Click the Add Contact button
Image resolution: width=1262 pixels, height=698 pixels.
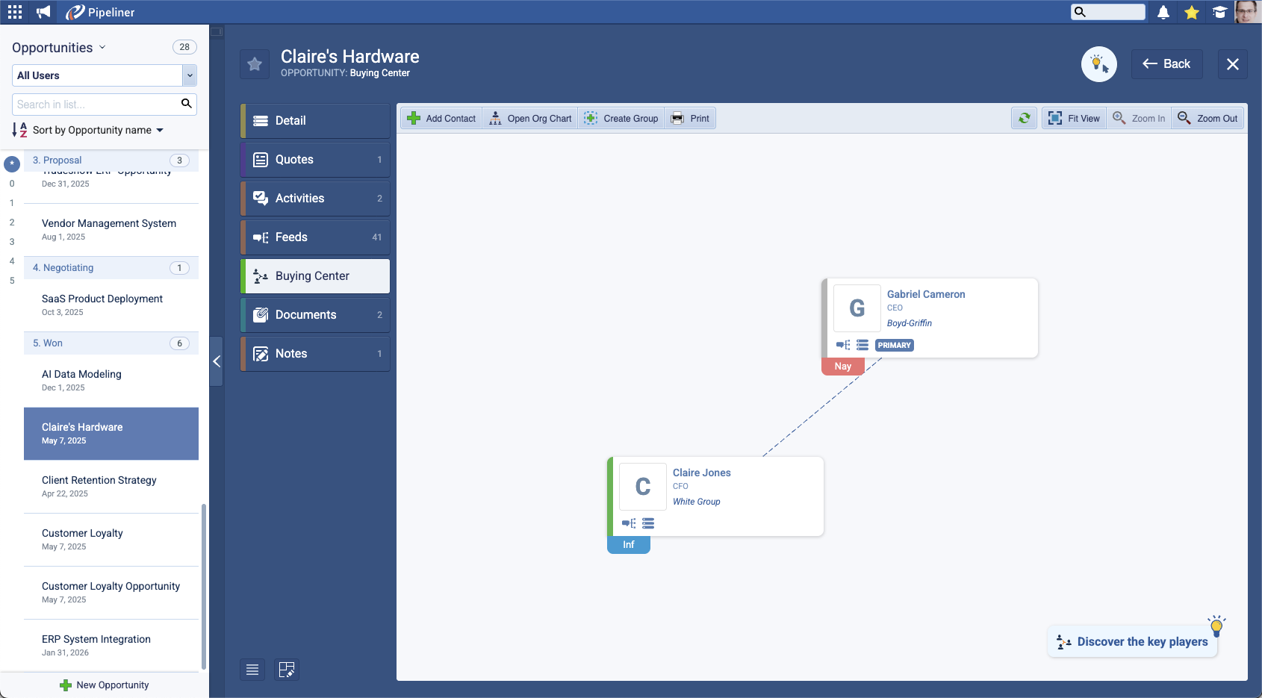(442, 118)
